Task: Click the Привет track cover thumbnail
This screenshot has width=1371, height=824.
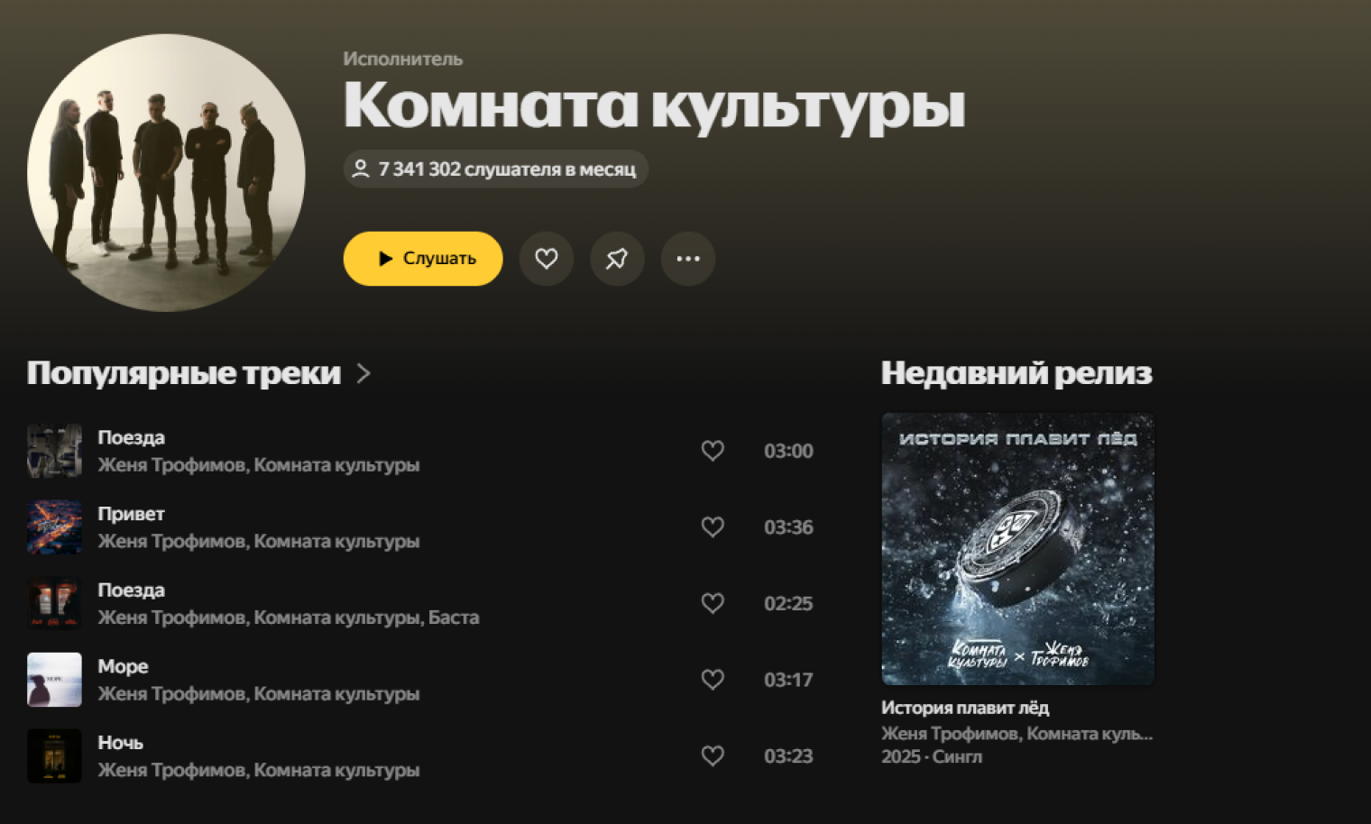Action: point(54,526)
